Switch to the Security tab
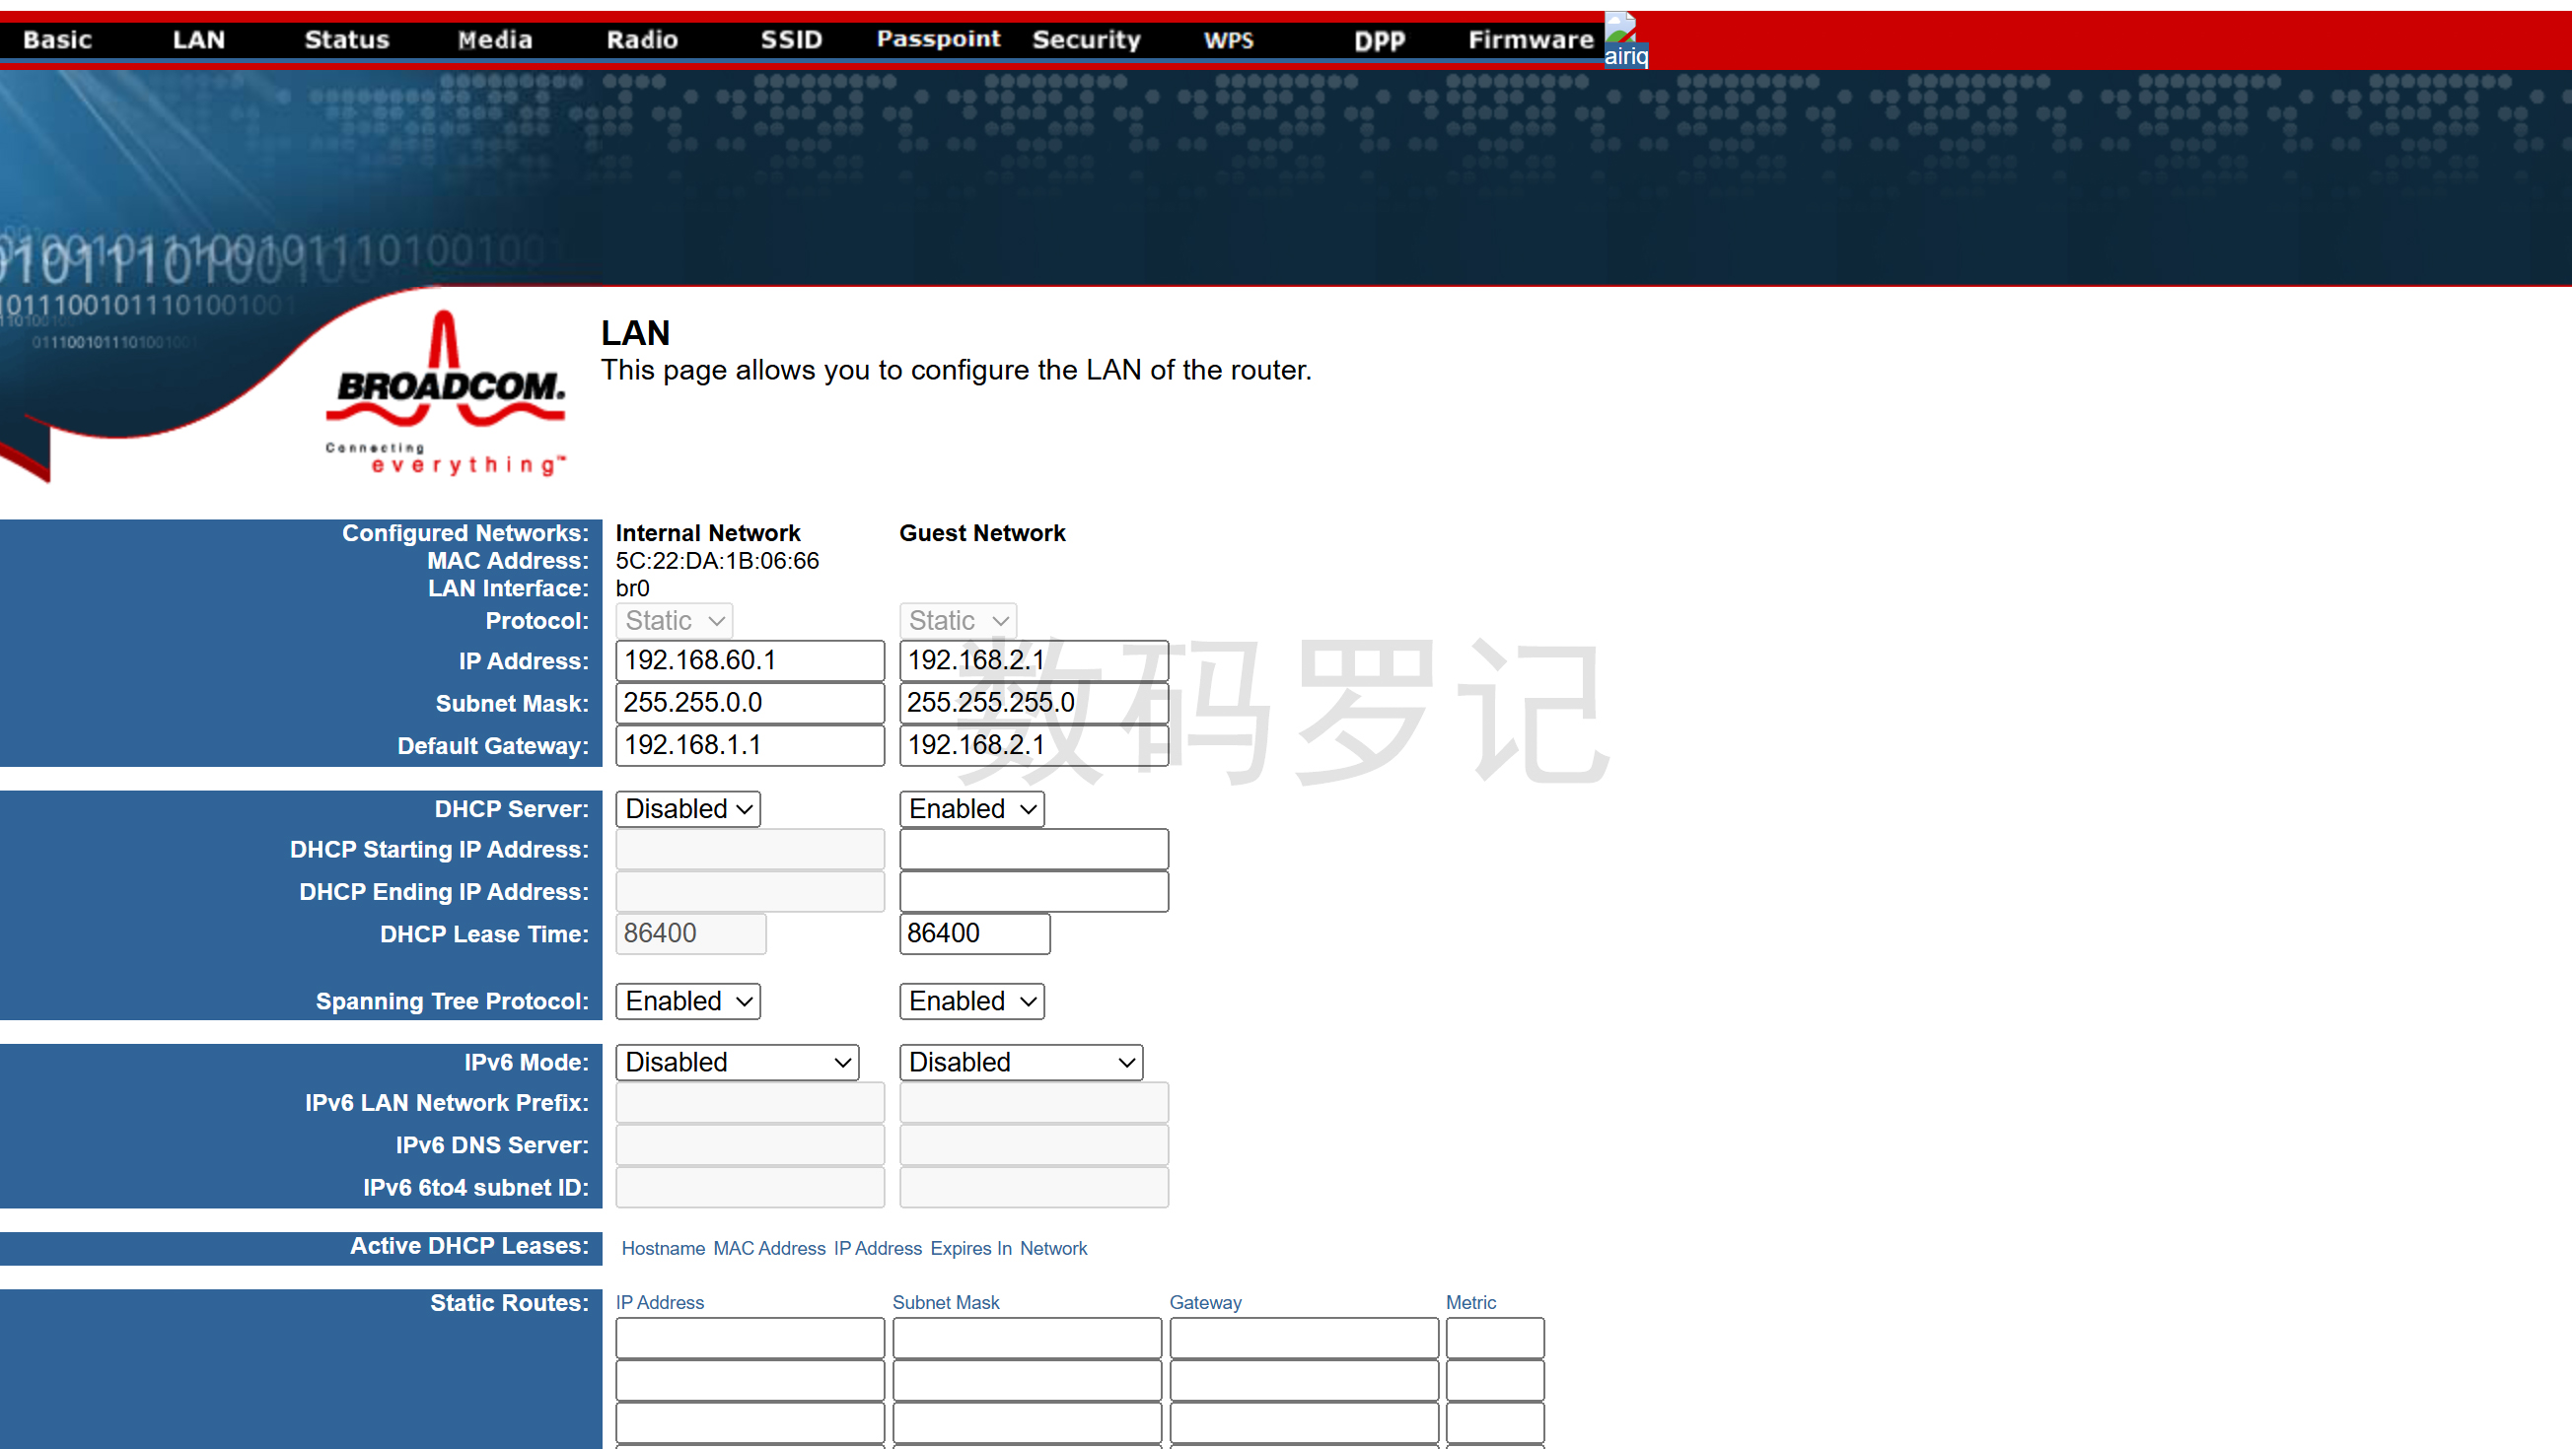Viewport: 2572px width, 1449px height. (1086, 39)
